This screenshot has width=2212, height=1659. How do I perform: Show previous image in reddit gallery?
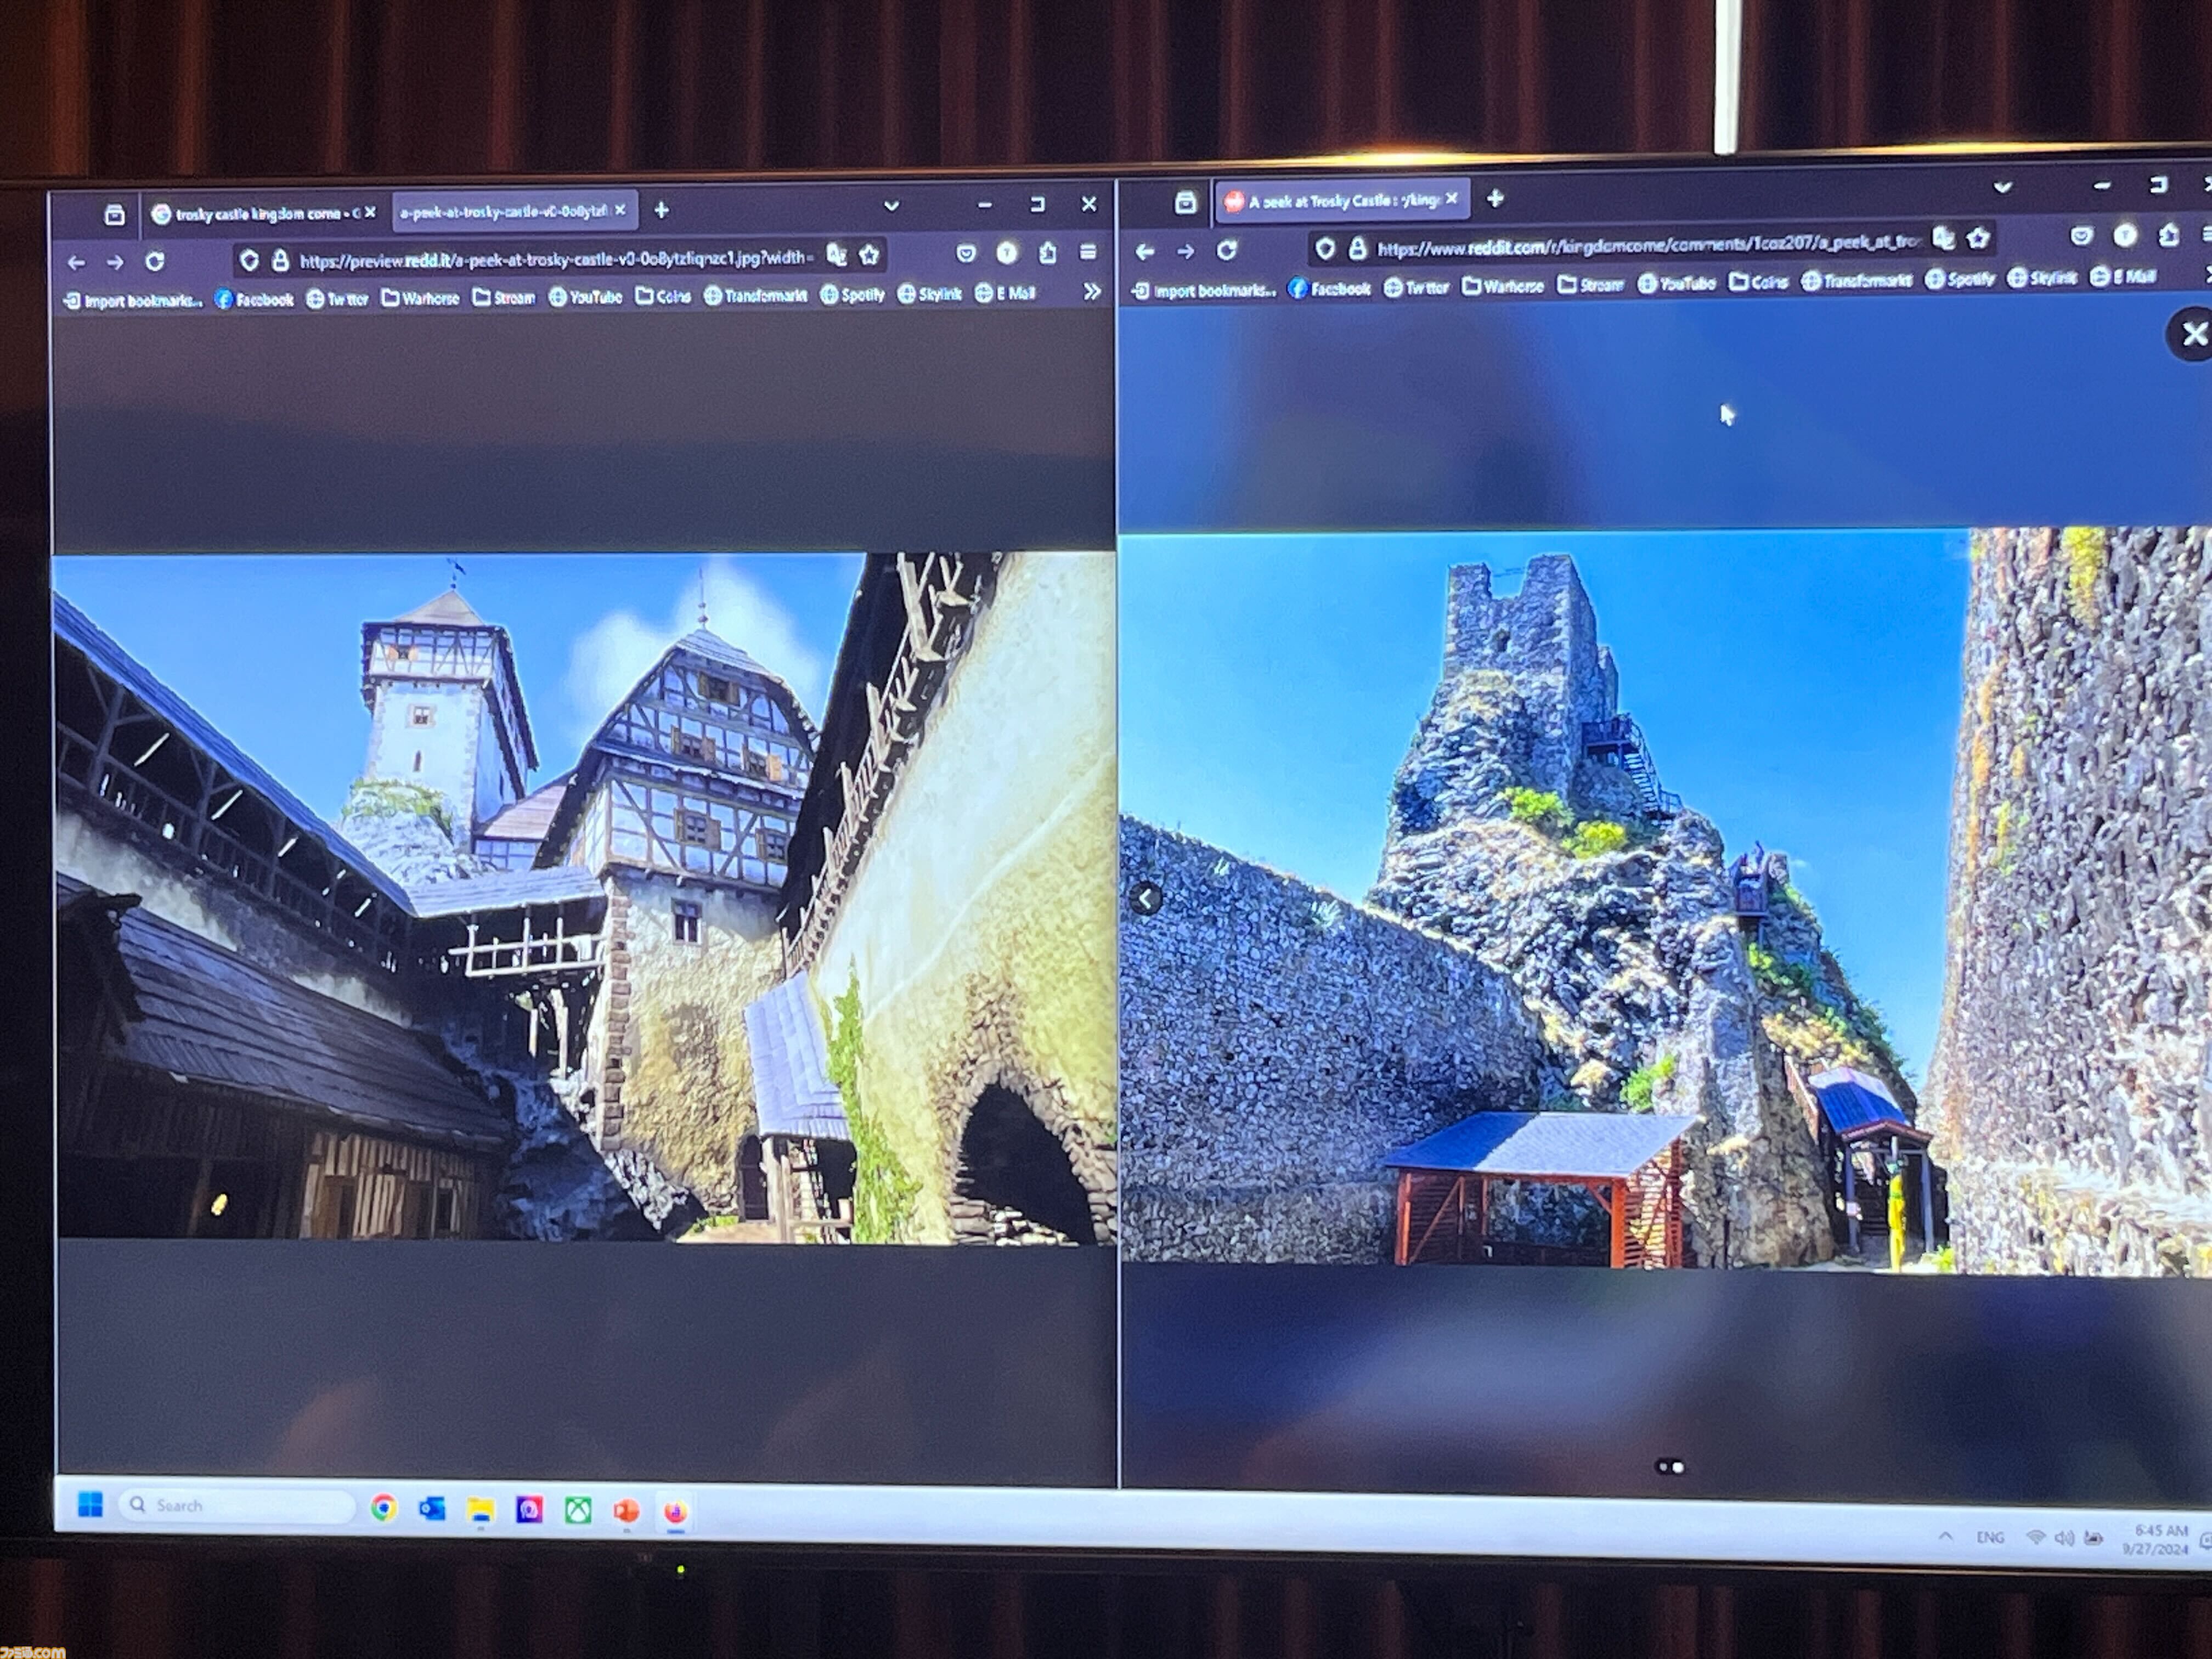pos(1146,899)
